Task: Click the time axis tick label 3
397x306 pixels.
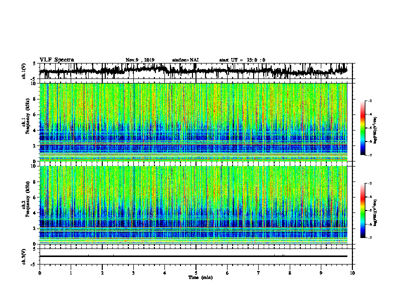Action: [133, 273]
